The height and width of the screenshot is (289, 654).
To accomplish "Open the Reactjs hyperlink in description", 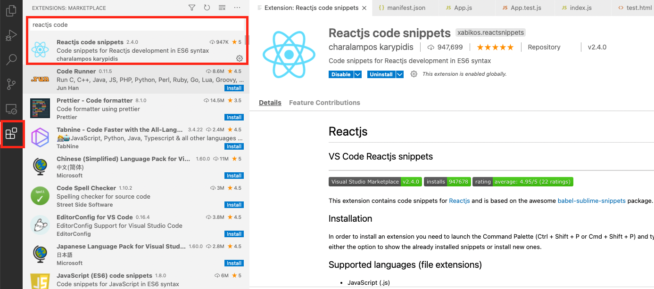I will click(459, 201).
